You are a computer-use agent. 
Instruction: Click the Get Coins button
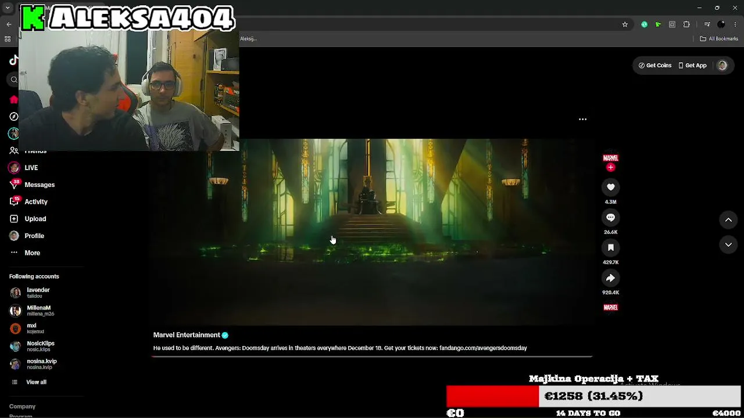coord(655,66)
